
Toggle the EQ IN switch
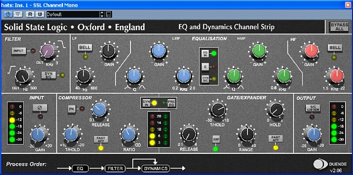click(x=205, y=53)
